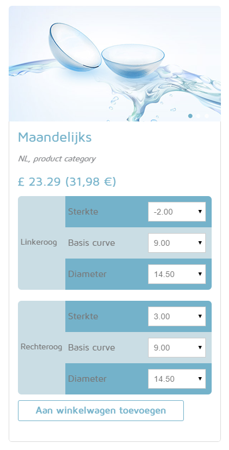Viewport: 229px width, 450px height.
Task: Select the NL, product category text
Action: coord(57,158)
